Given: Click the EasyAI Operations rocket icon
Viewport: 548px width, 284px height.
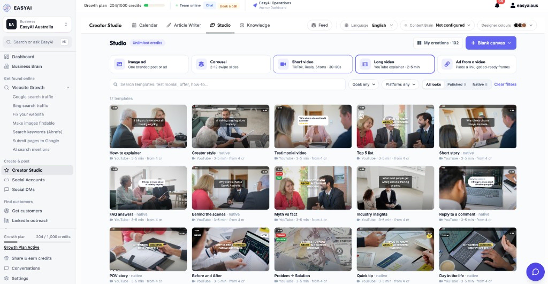Looking at the screenshot, I should [x=255, y=5].
